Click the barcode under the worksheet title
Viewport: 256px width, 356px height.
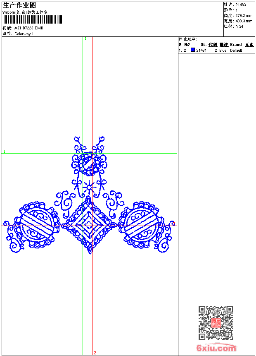coord(32,20)
